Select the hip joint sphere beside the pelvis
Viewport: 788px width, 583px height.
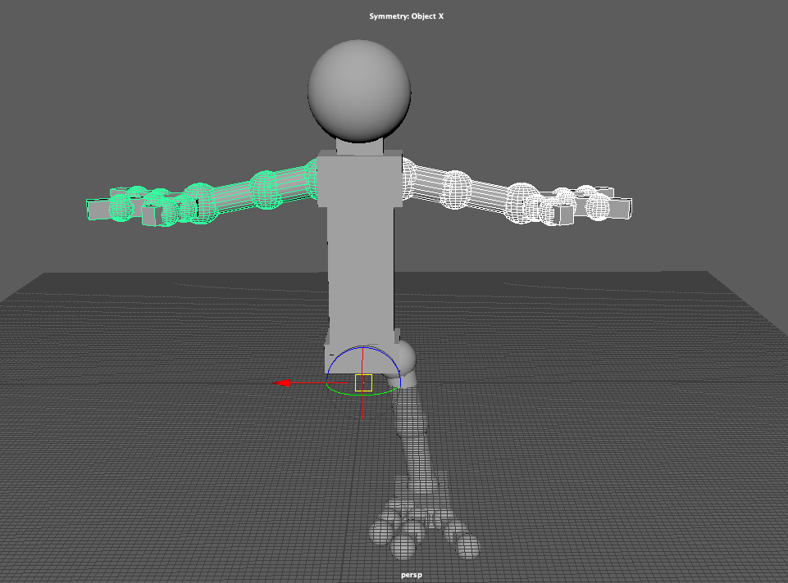pyautogui.click(x=407, y=359)
